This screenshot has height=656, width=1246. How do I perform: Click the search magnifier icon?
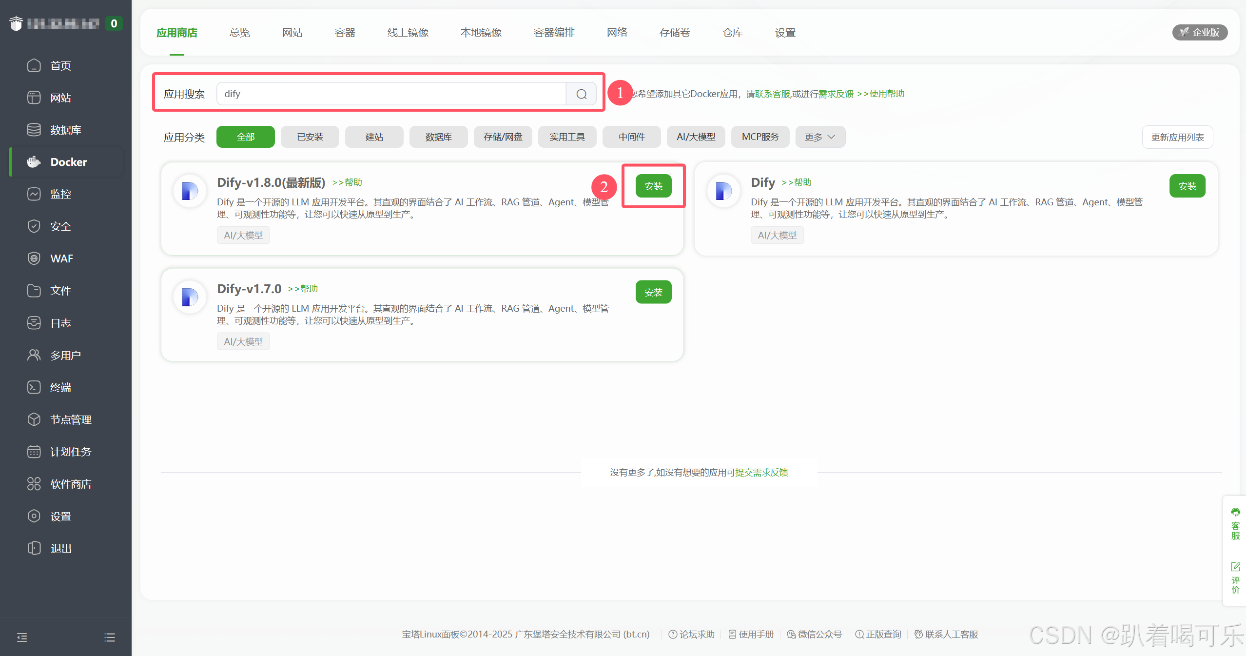click(581, 94)
